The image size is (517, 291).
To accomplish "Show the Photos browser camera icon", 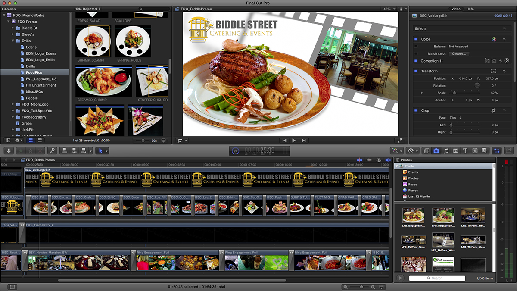I will (436, 150).
